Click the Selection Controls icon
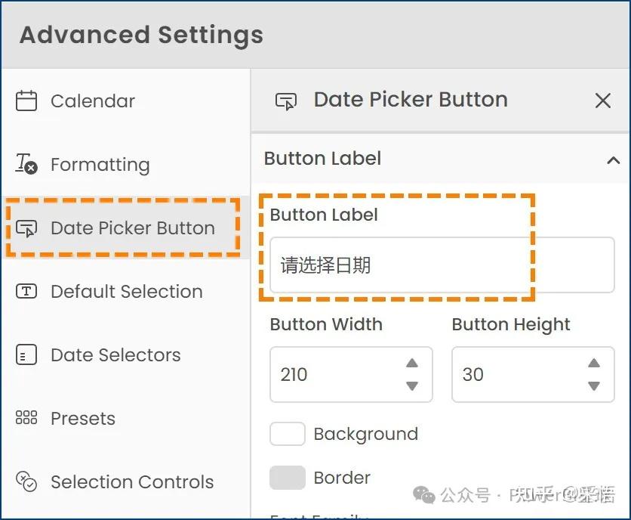The height and width of the screenshot is (520, 631). coord(26,481)
